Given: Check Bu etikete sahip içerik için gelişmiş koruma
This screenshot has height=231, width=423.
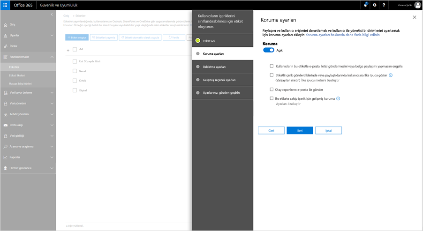Looking at the screenshot, I should click(x=272, y=99).
